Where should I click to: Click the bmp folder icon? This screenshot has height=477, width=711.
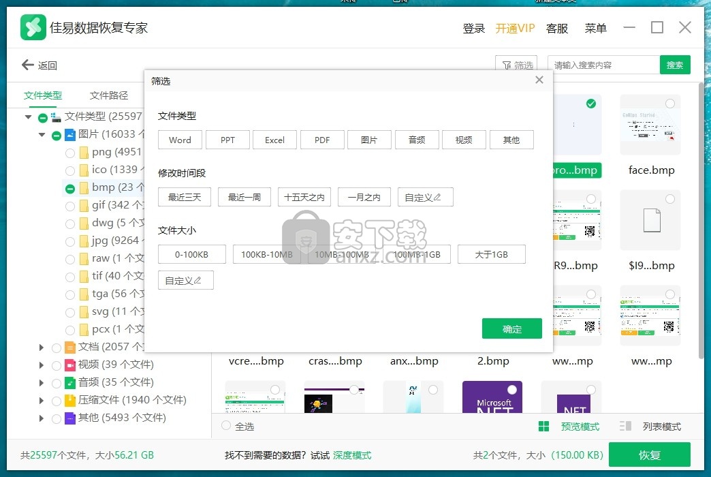84,187
